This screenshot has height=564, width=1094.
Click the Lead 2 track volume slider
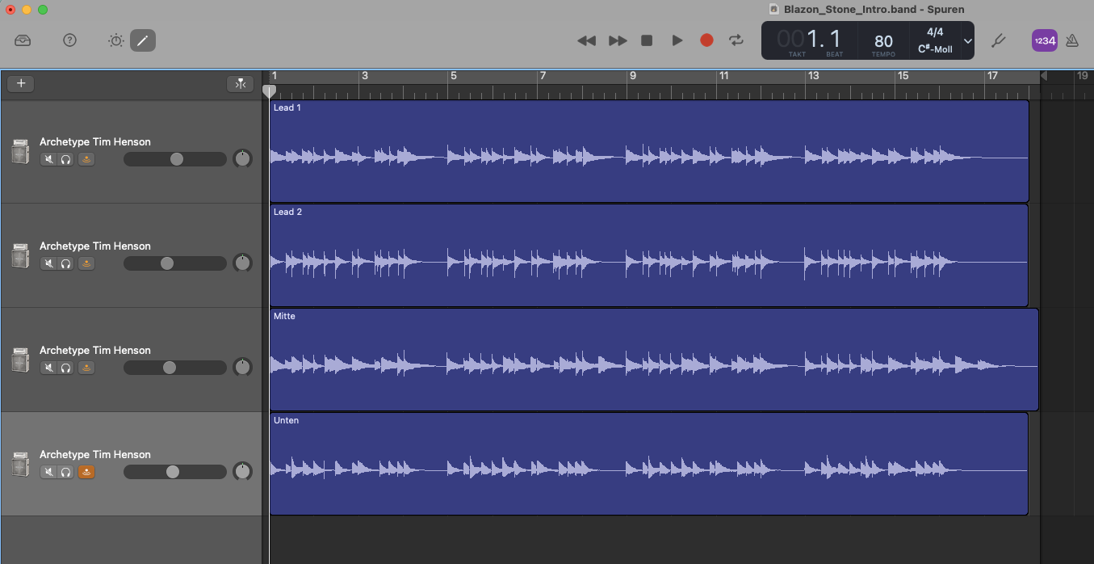pos(175,263)
